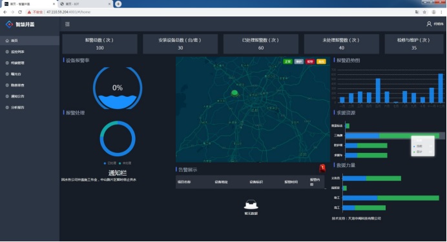Image resolution: width=447 pixels, height=242 pixels.
Task: Click the 智慧井盖 logo icon
Action: point(10,25)
